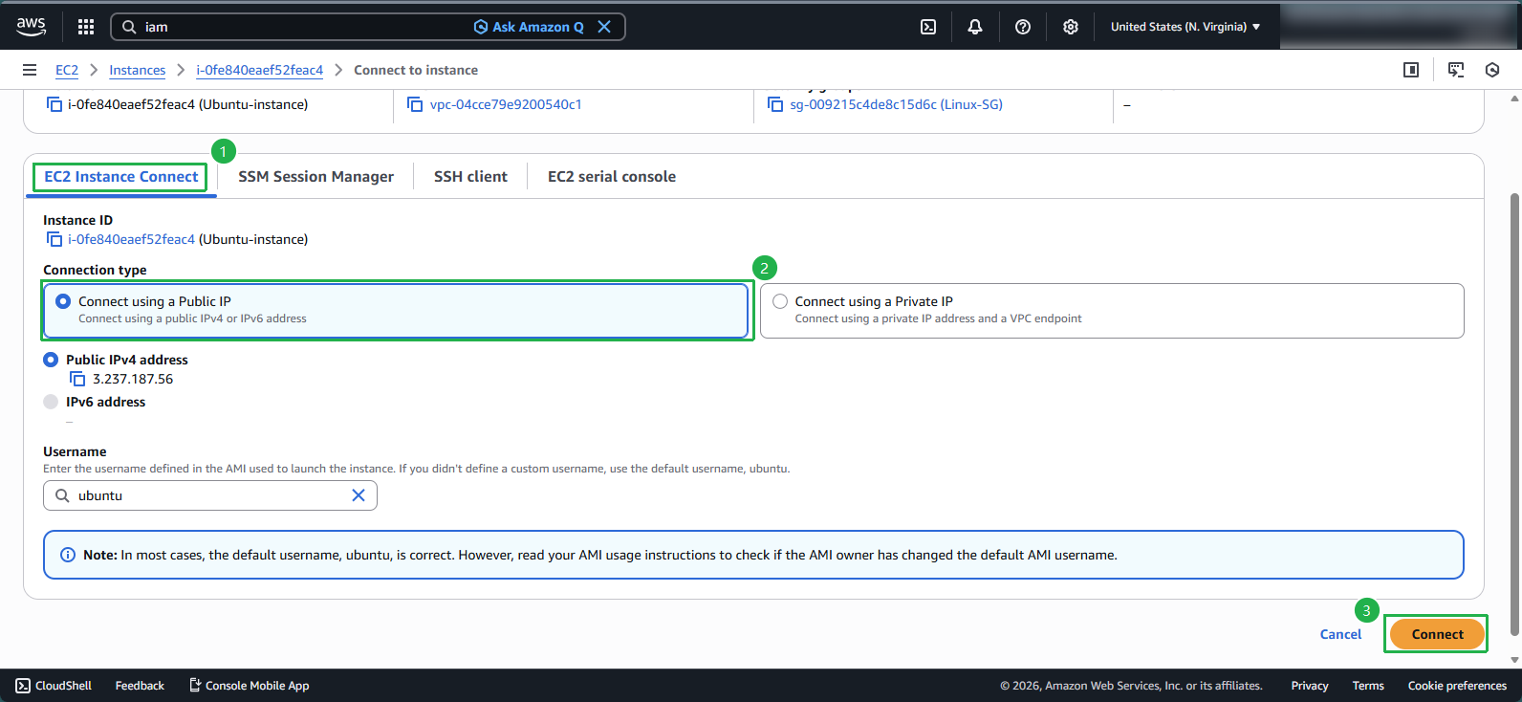This screenshot has height=702, width=1522.
Task: Open the vpc-04cce79e9200540c1 link
Action: coord(506,104)
